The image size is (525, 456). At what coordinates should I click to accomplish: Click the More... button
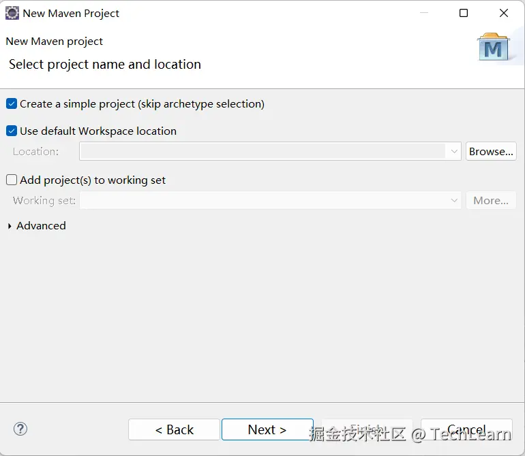(x=491, y=200)
